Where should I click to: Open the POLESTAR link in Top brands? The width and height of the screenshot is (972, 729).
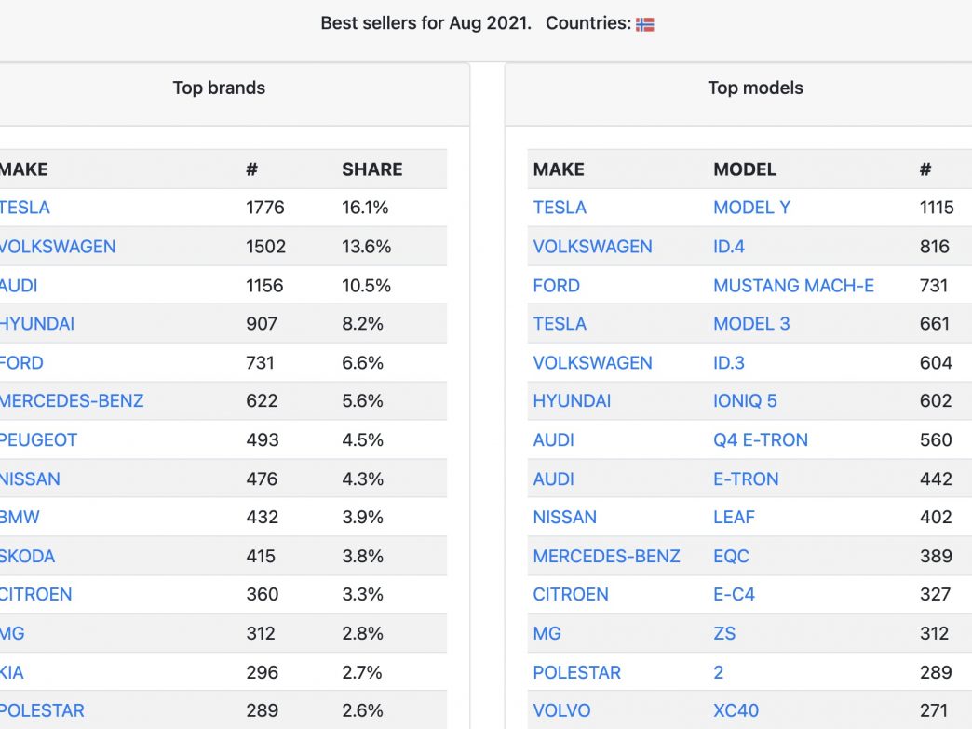click(42, 710)
